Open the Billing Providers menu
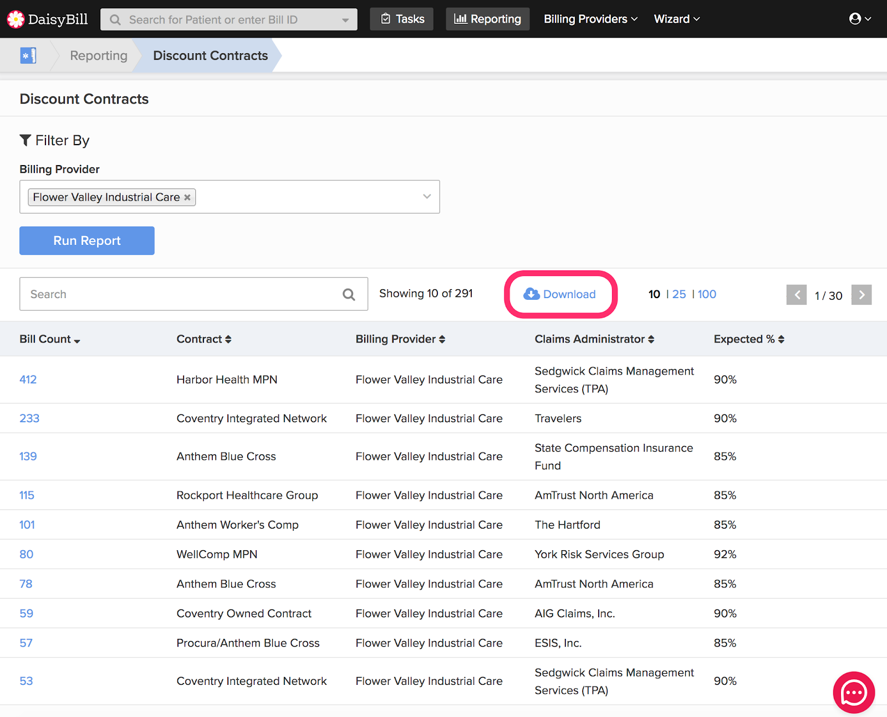 pos(590,19)
